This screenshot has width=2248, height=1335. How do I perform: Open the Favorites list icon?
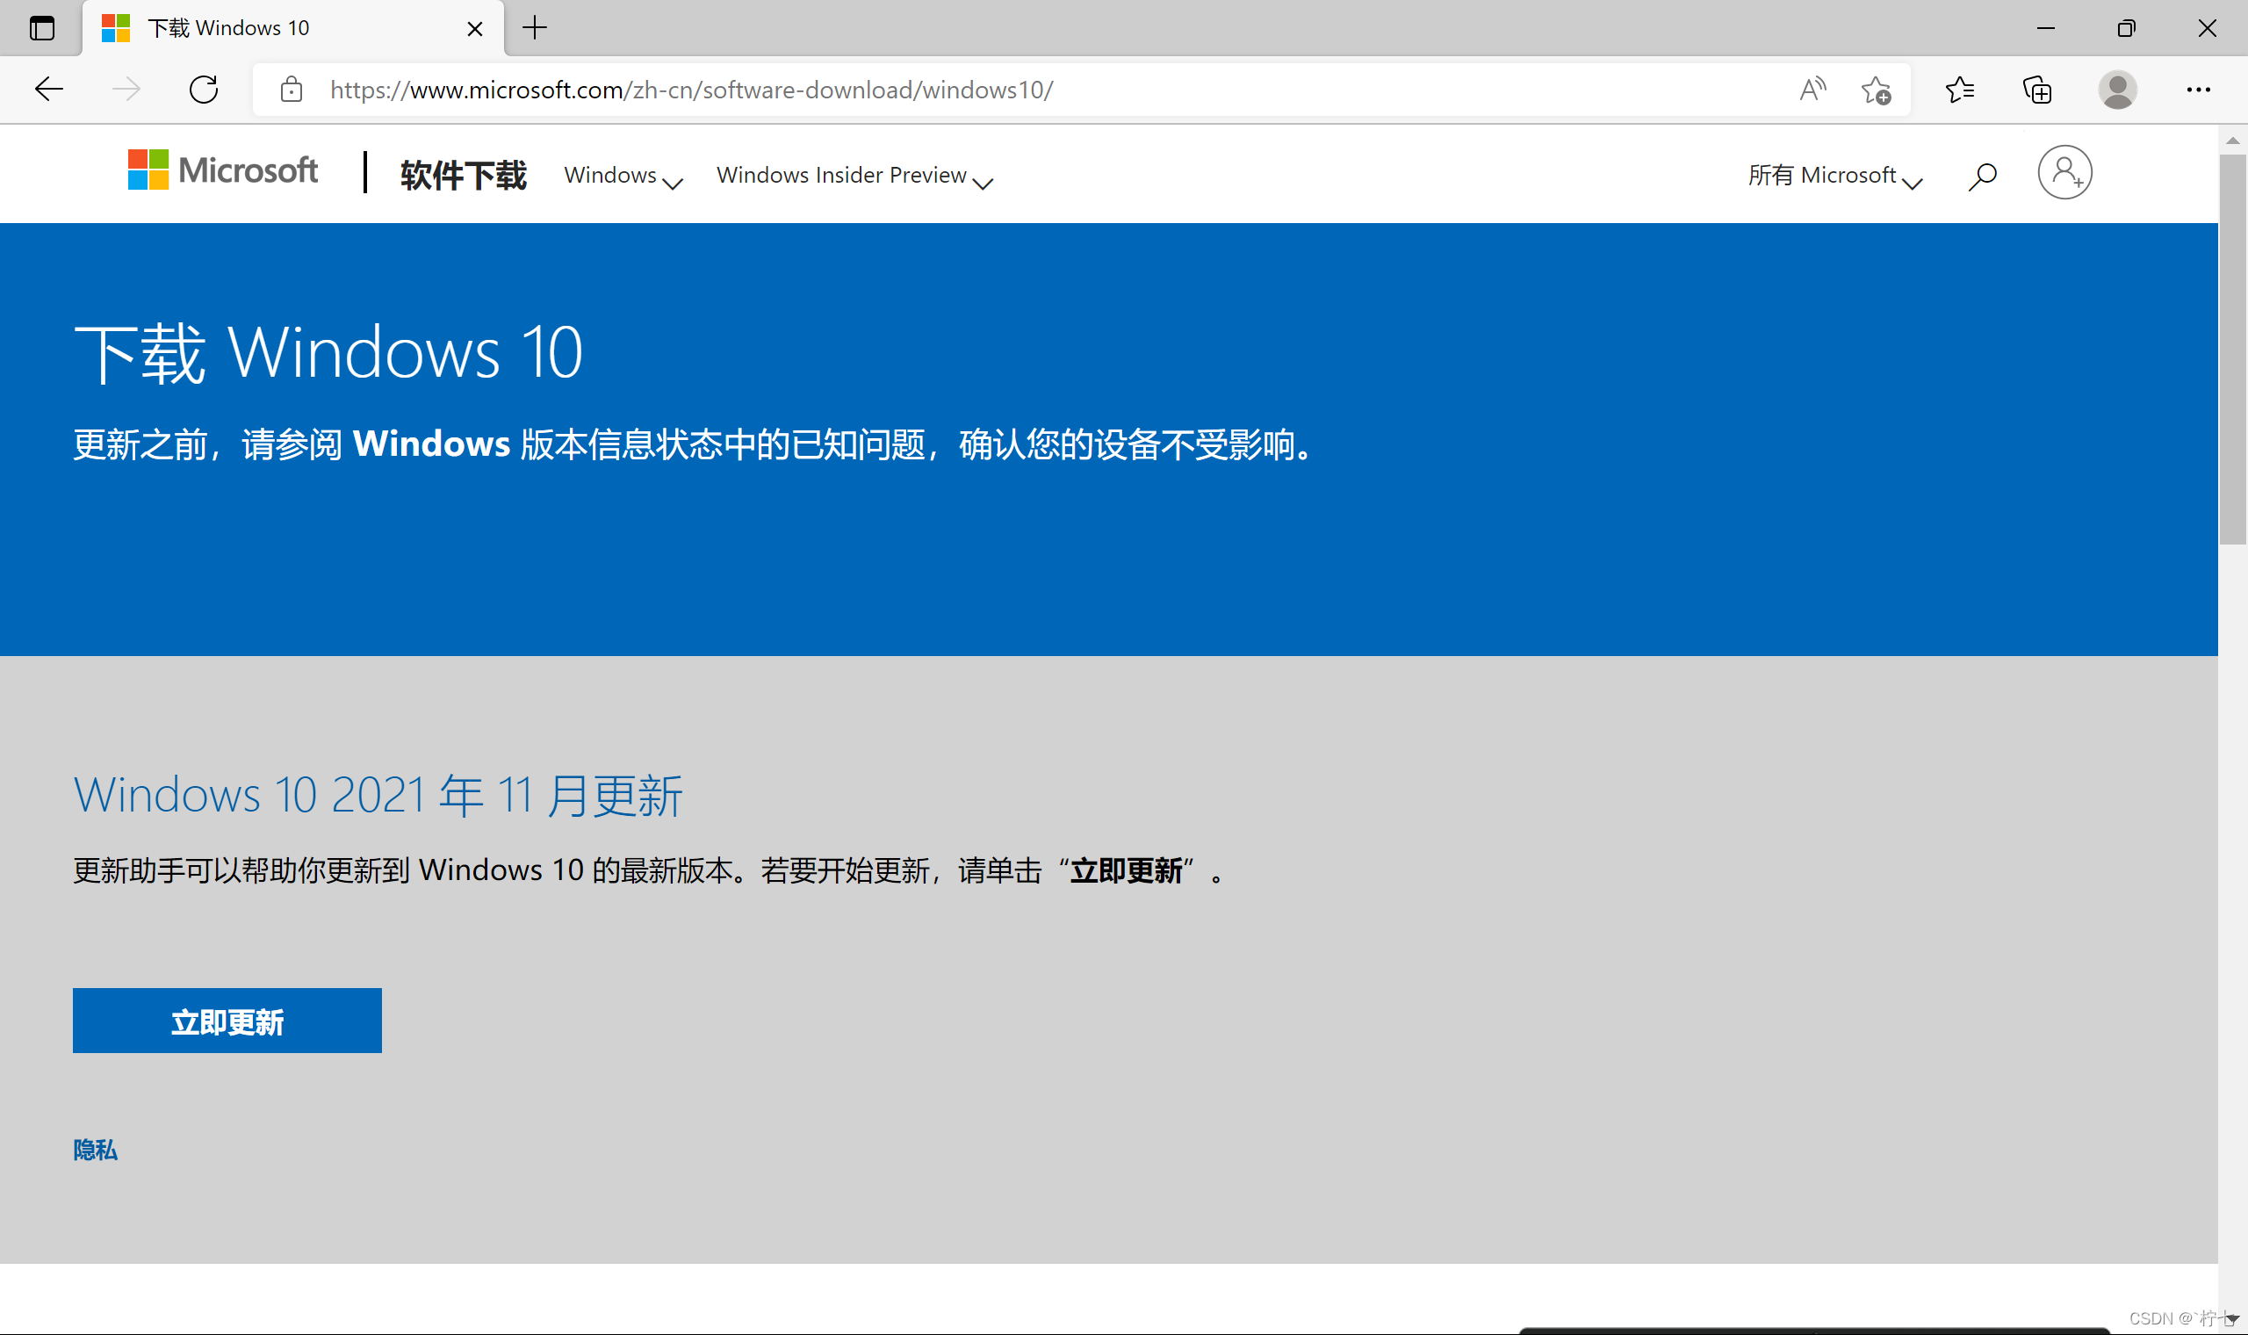[1959, 89]
